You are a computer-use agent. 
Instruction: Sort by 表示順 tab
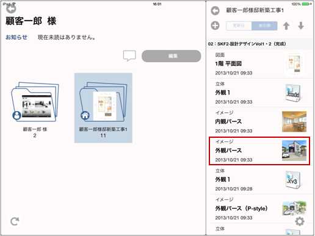point(264,26)
